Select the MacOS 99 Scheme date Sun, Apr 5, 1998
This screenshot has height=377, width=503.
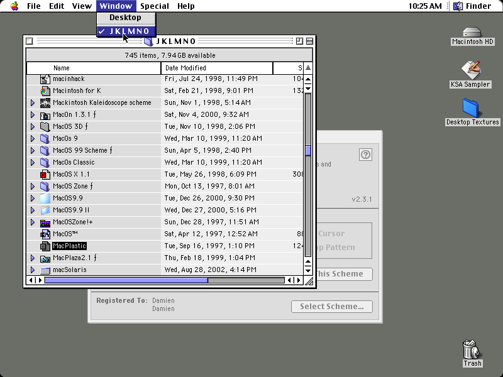[207, 150]
